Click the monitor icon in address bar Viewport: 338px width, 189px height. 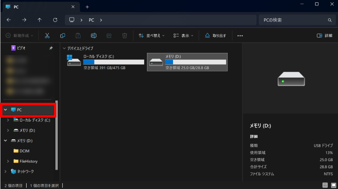click(x=72, y=20)
